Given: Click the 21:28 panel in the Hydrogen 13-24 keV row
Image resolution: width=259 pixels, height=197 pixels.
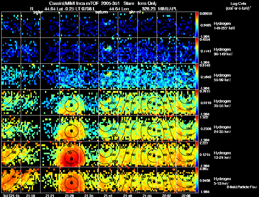Looking at the screenshot, I should click(69, 154).
